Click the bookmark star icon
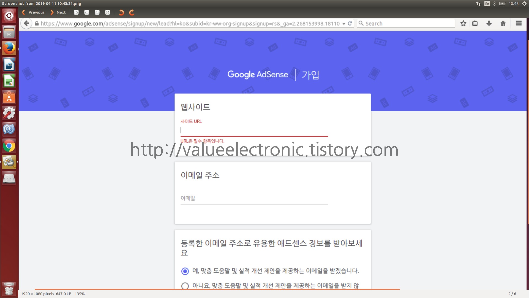Viewport: 529px width, 298px height. (x=463, y=23)
